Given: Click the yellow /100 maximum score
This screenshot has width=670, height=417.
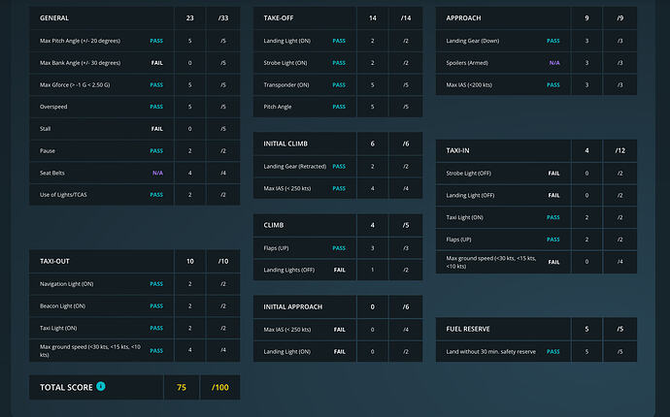Looking at the screenshot, I should tap(220, 388).
